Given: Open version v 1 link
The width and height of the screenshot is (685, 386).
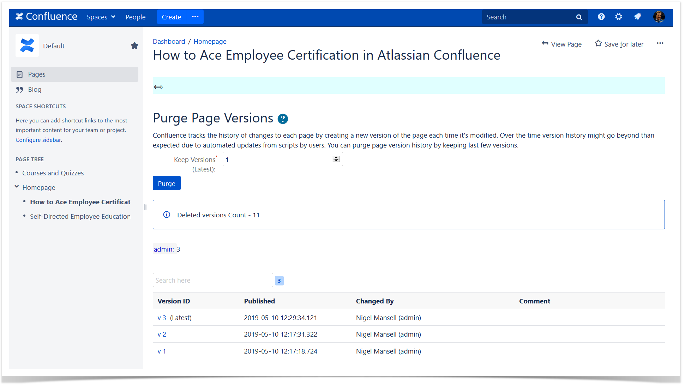Looking at the screenshot, I should coord(162,351).
